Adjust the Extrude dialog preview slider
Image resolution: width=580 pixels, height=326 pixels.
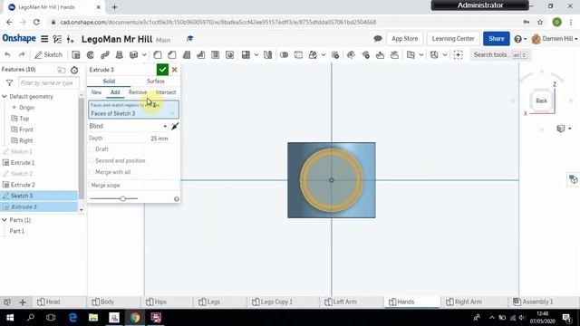(123, 199)
